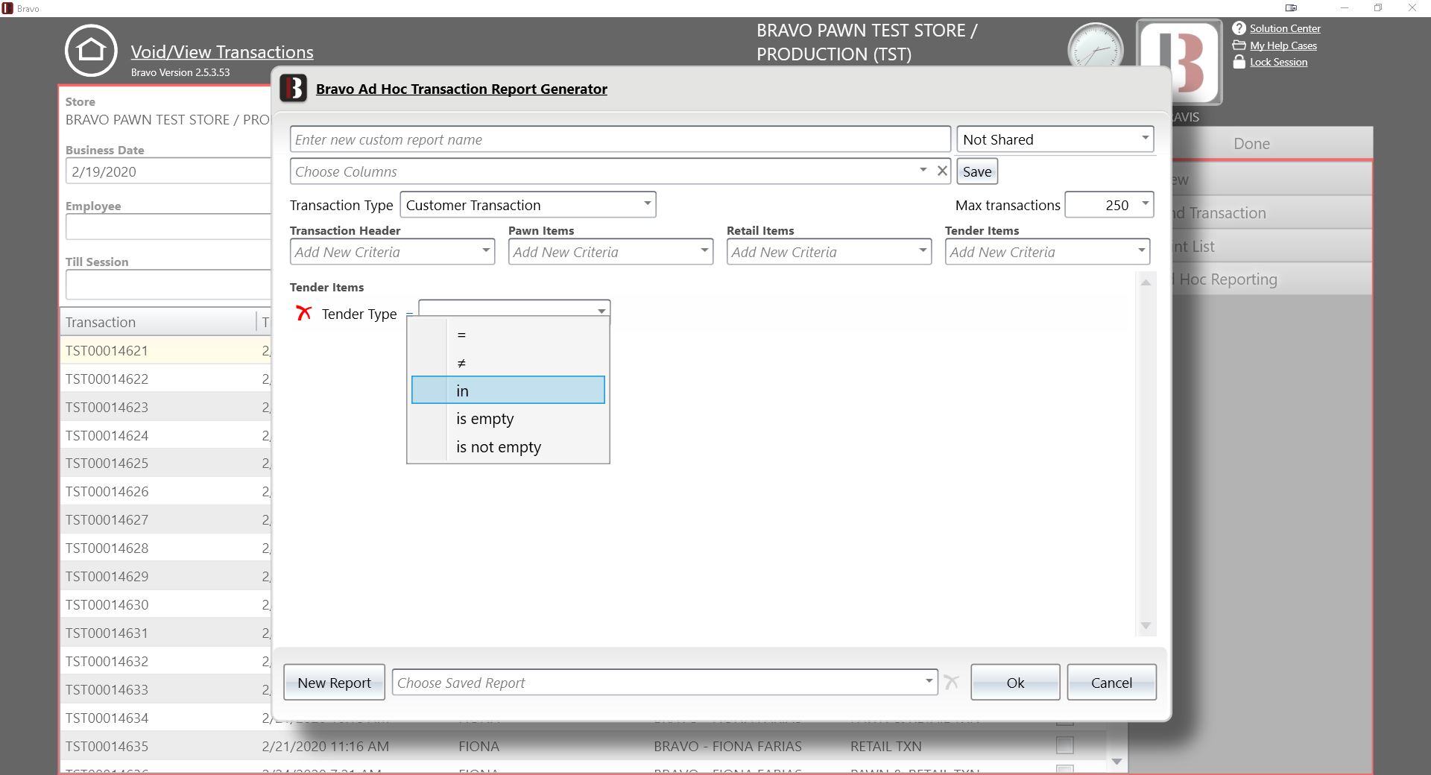Select transaction row TST00014621
The image size is (1431, 775).
click(x=165, y=350)
